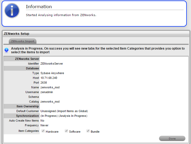Click the ZENworks Server section header
Screen dimensions: 191x144
(27, 59)
